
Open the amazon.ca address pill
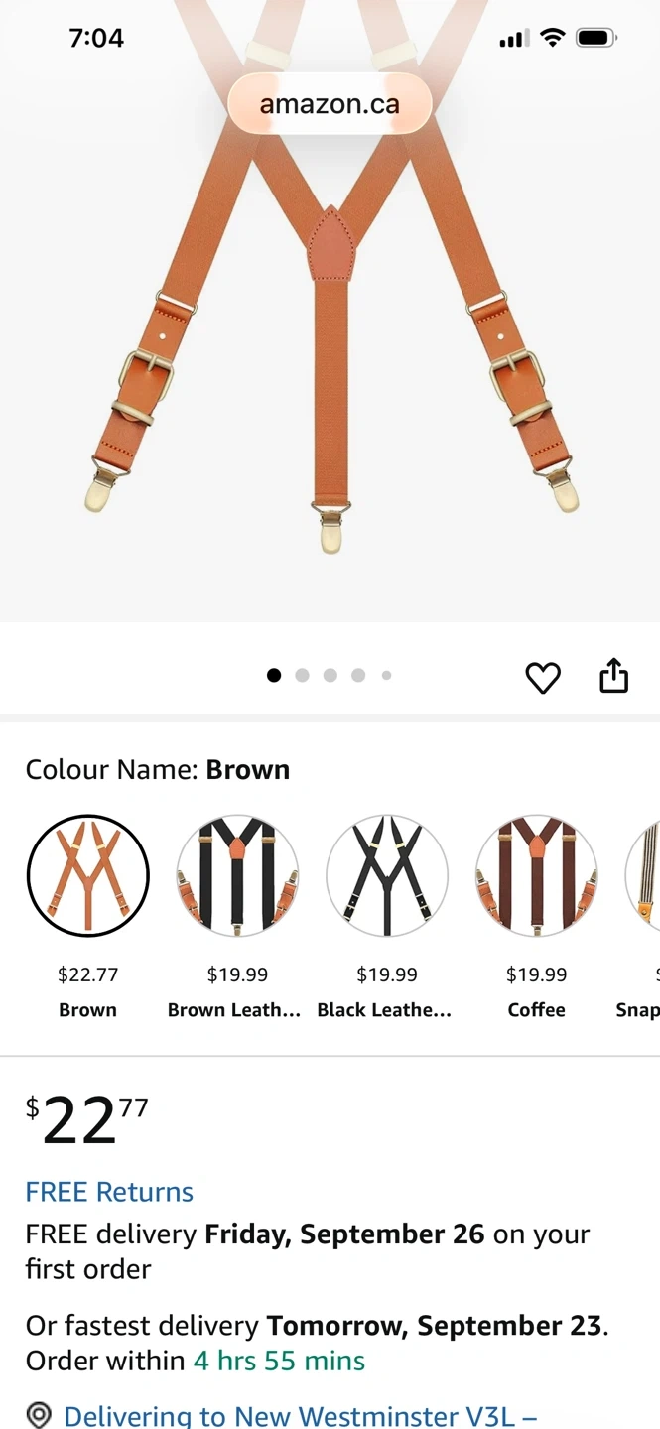(x=330, y=103)
